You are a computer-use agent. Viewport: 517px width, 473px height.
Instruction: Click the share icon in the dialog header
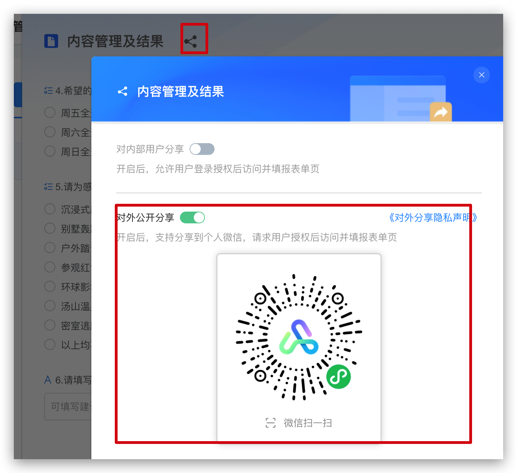(x=123, y=91)
